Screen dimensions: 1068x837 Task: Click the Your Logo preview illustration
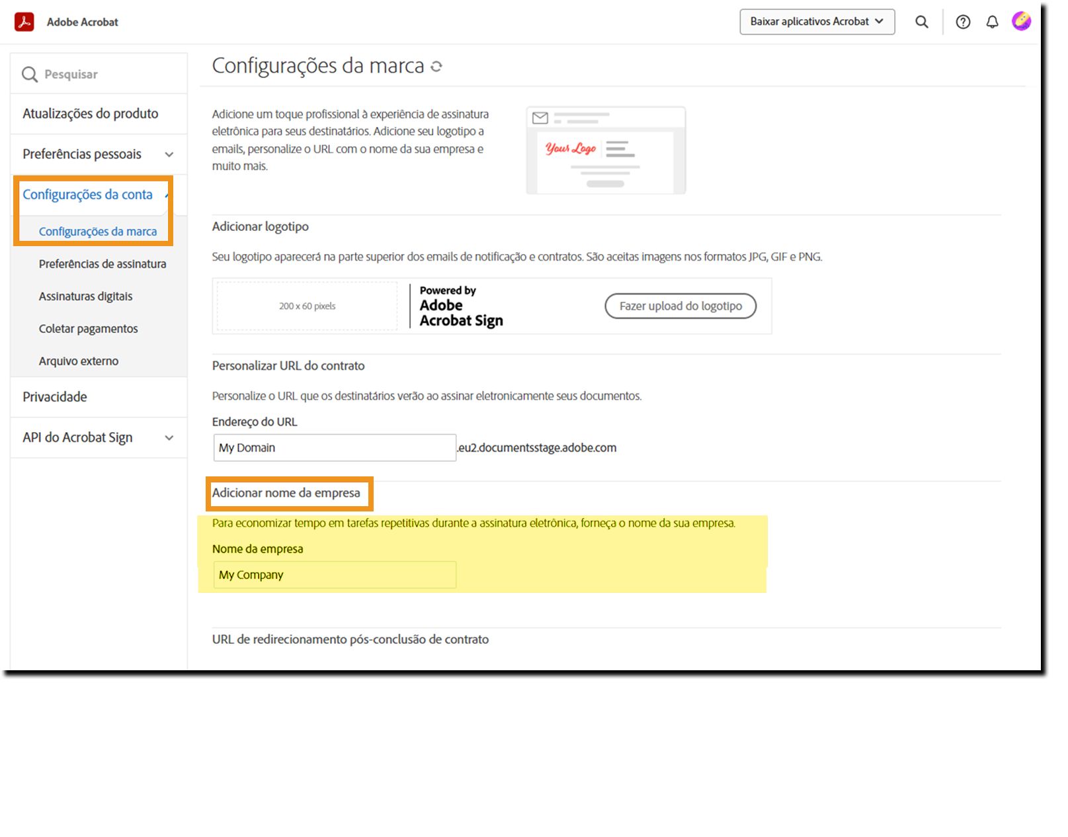(606, 150)
